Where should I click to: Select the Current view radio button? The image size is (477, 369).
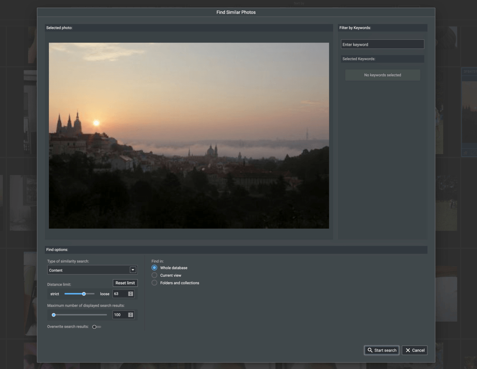click(x=154, y=275)
